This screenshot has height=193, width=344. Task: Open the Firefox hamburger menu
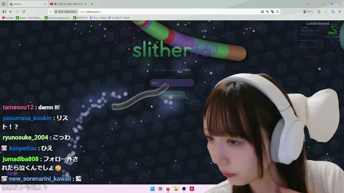[x=340, y=12]
